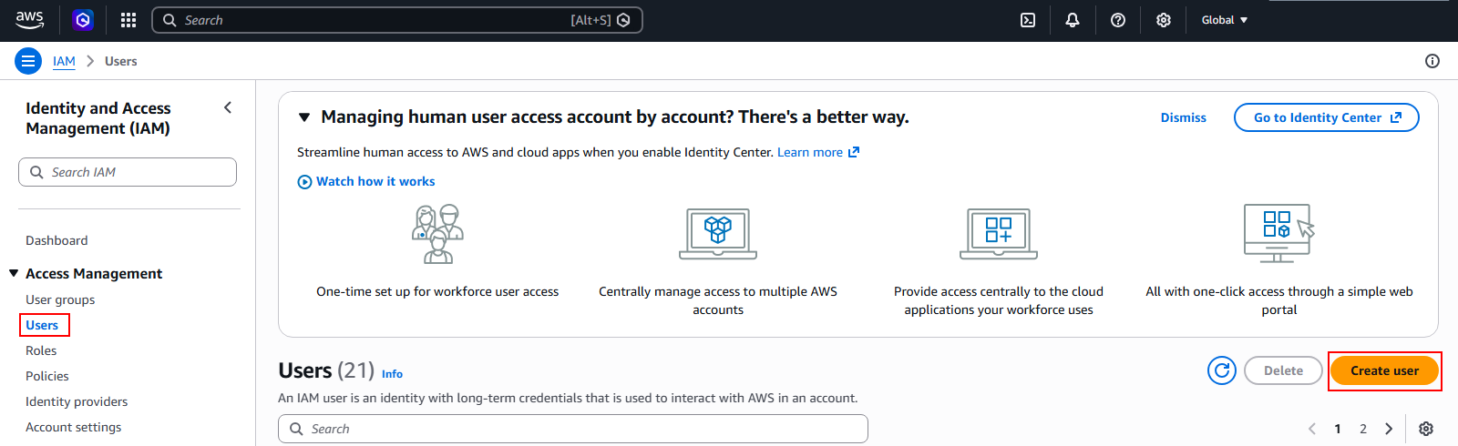
Task: Open table preferences gear icon
Action: (x=1426, y=429)
